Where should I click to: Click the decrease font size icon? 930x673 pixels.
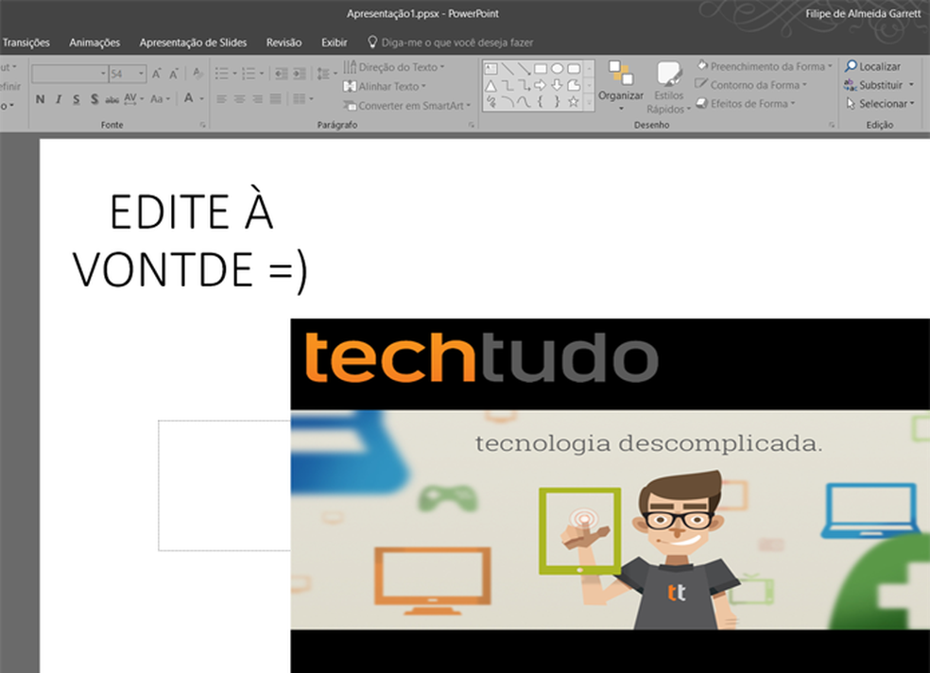click(x=174, y=74)
